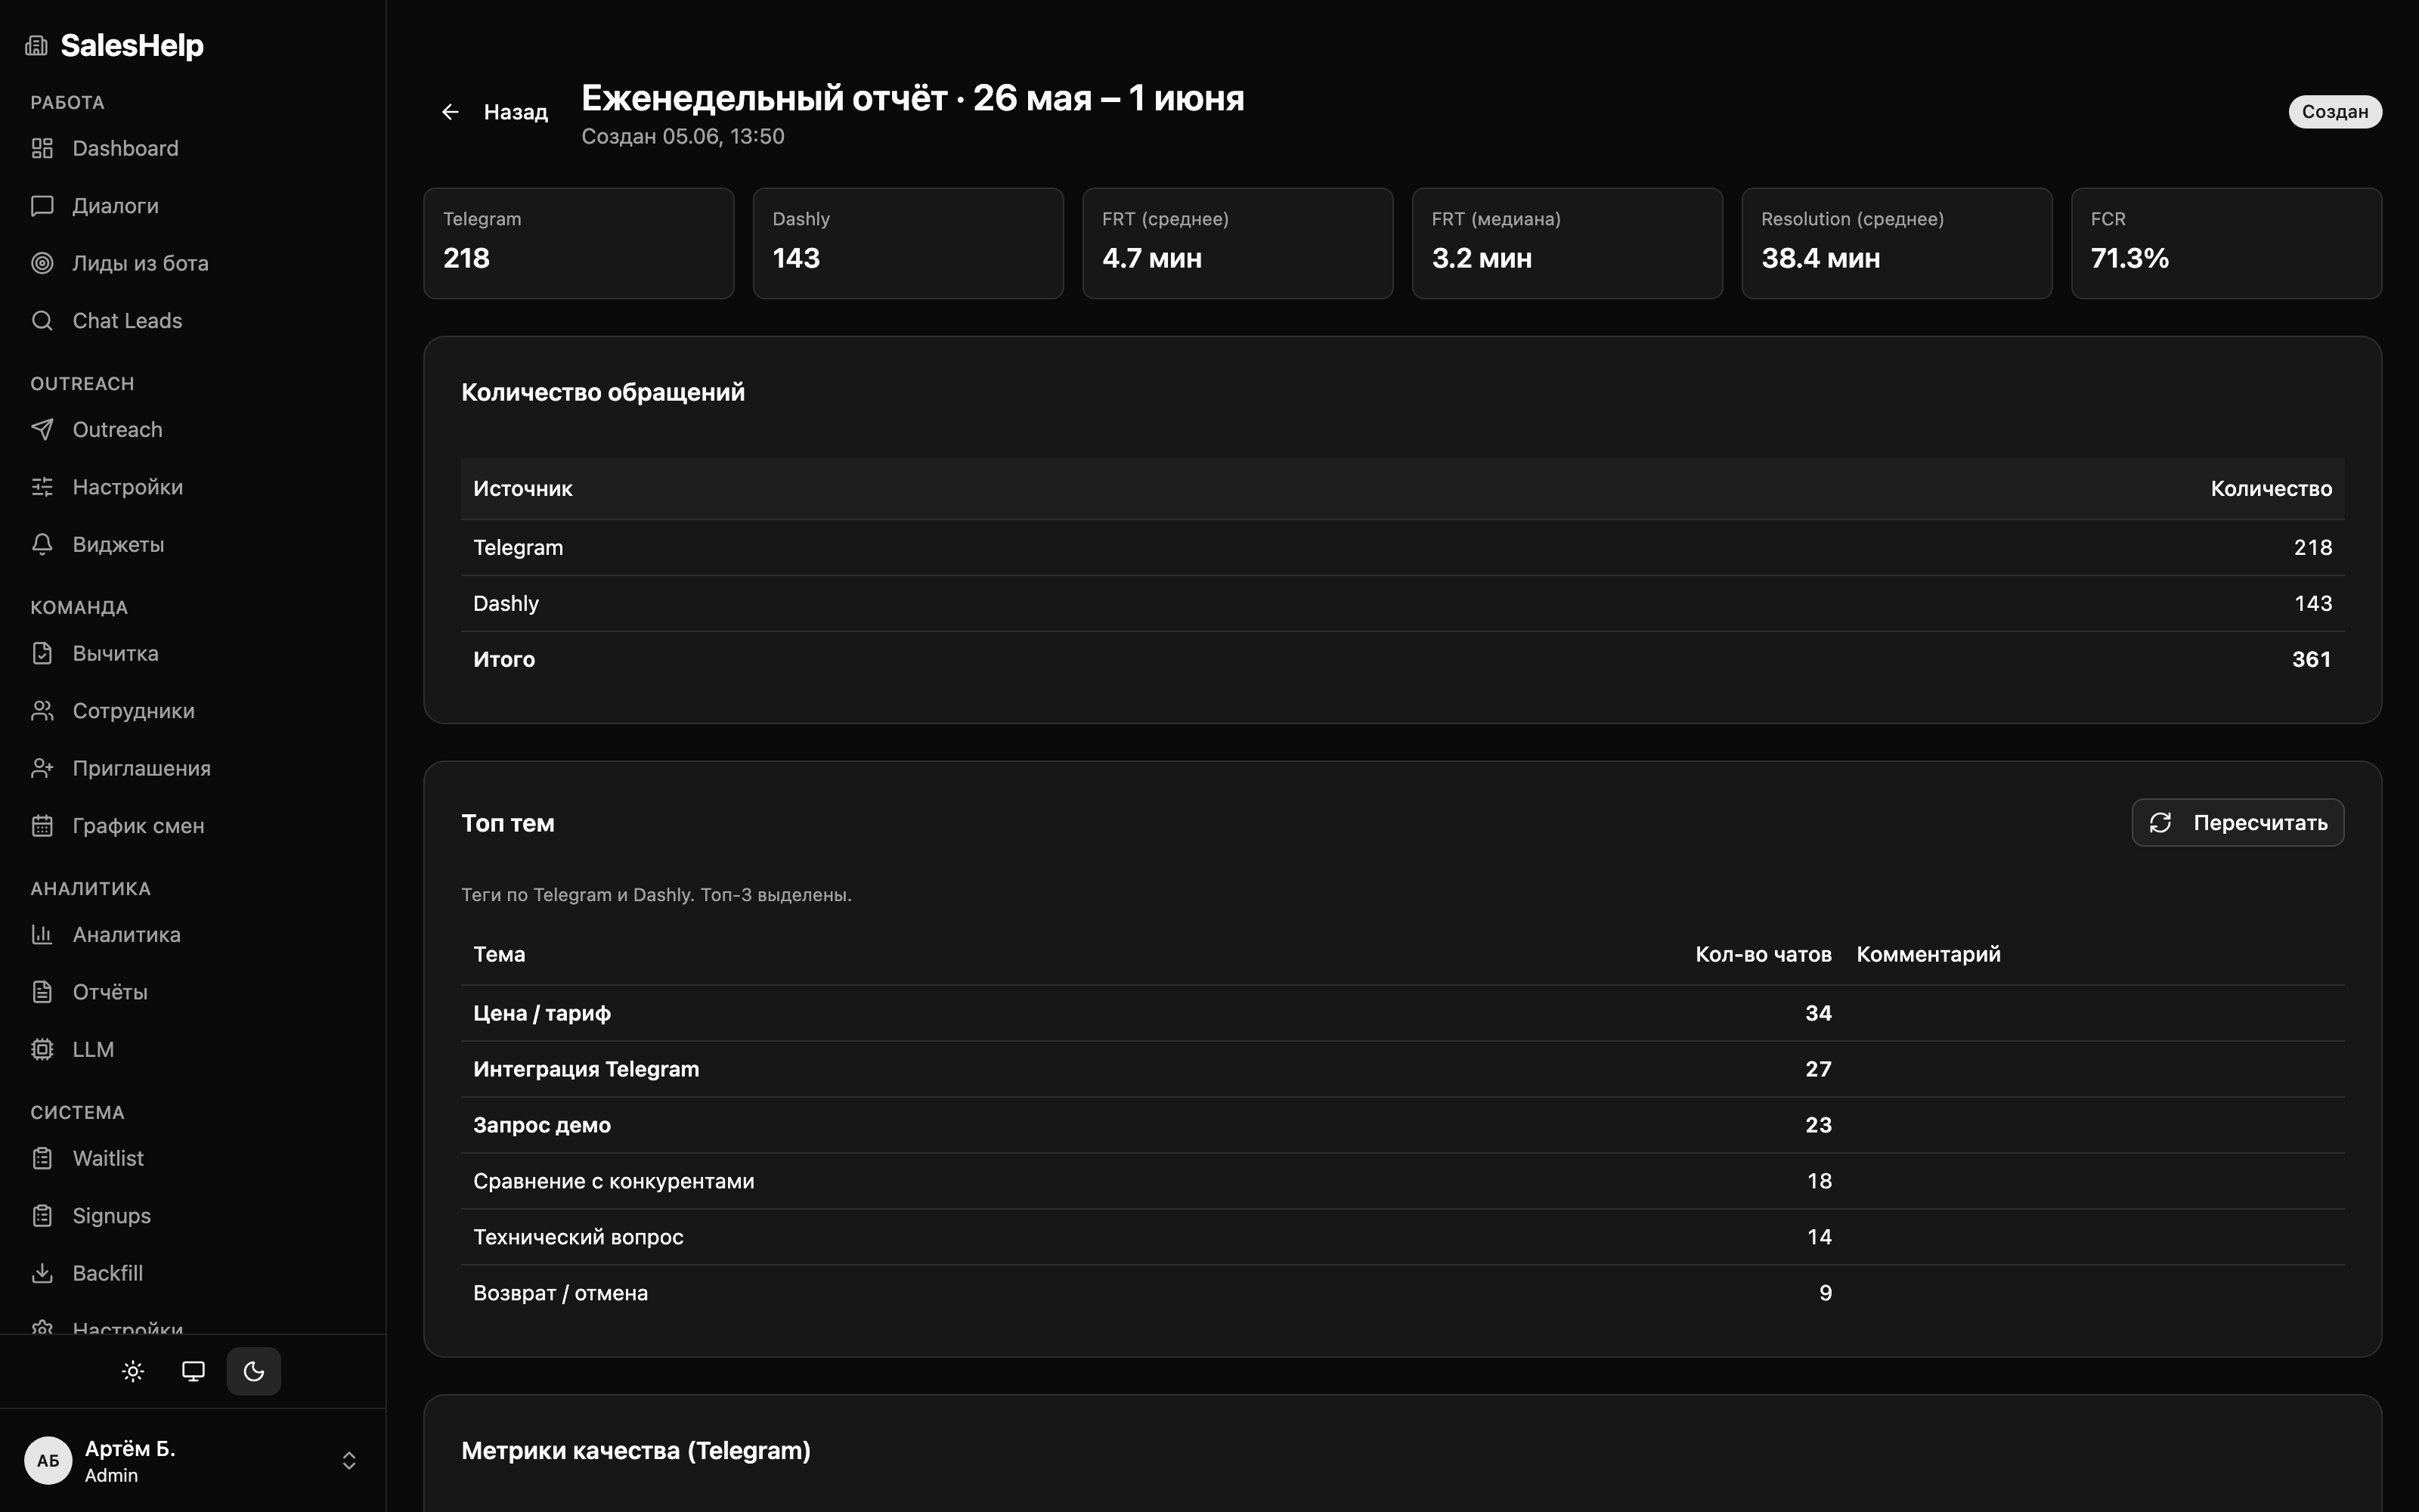
Task: Switch to dark theme moon icon
Action: pos(254,1372)
